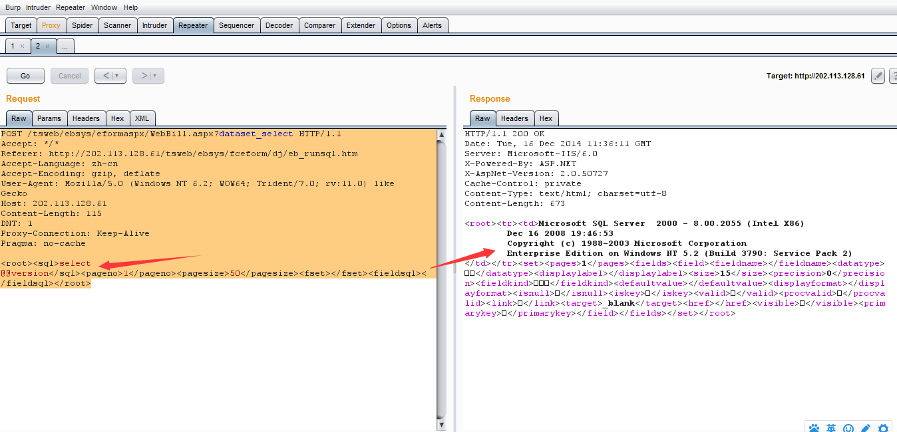Show request Params tab
The height and width of the screenshot is (432, 897).
tap(49, 118)
